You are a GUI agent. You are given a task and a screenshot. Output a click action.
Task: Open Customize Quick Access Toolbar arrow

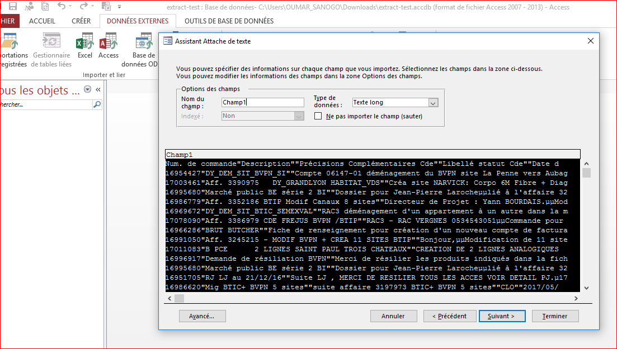(119, 7)
